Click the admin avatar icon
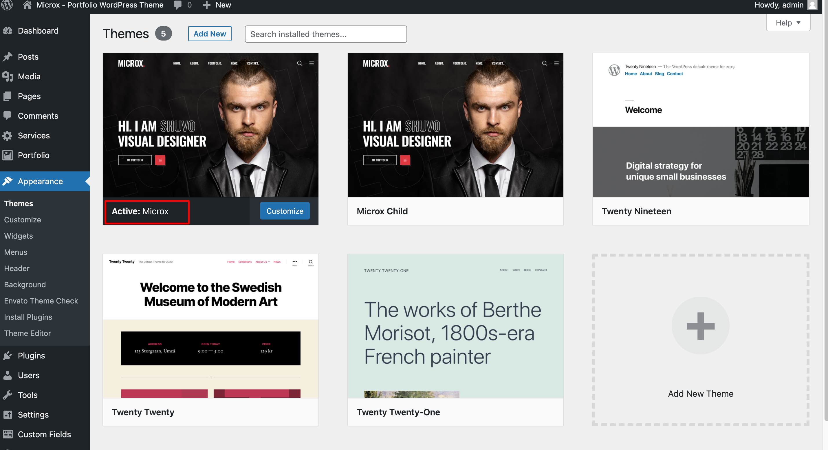828x450 pixels. 812,5
